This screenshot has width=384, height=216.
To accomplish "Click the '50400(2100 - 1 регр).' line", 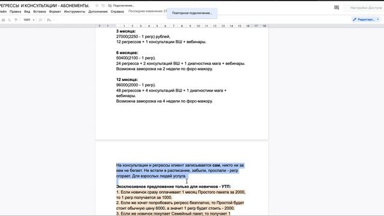I will coord(136,58).
